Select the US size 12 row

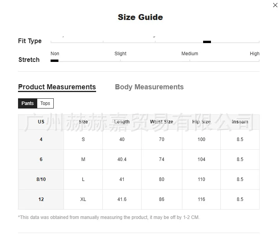[41, 199]
